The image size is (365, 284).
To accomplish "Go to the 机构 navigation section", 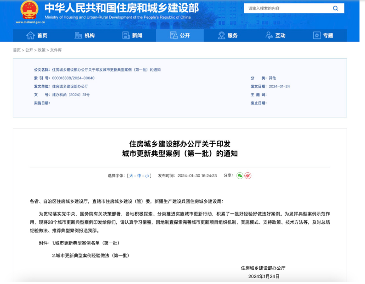I will tap(84, 36).
